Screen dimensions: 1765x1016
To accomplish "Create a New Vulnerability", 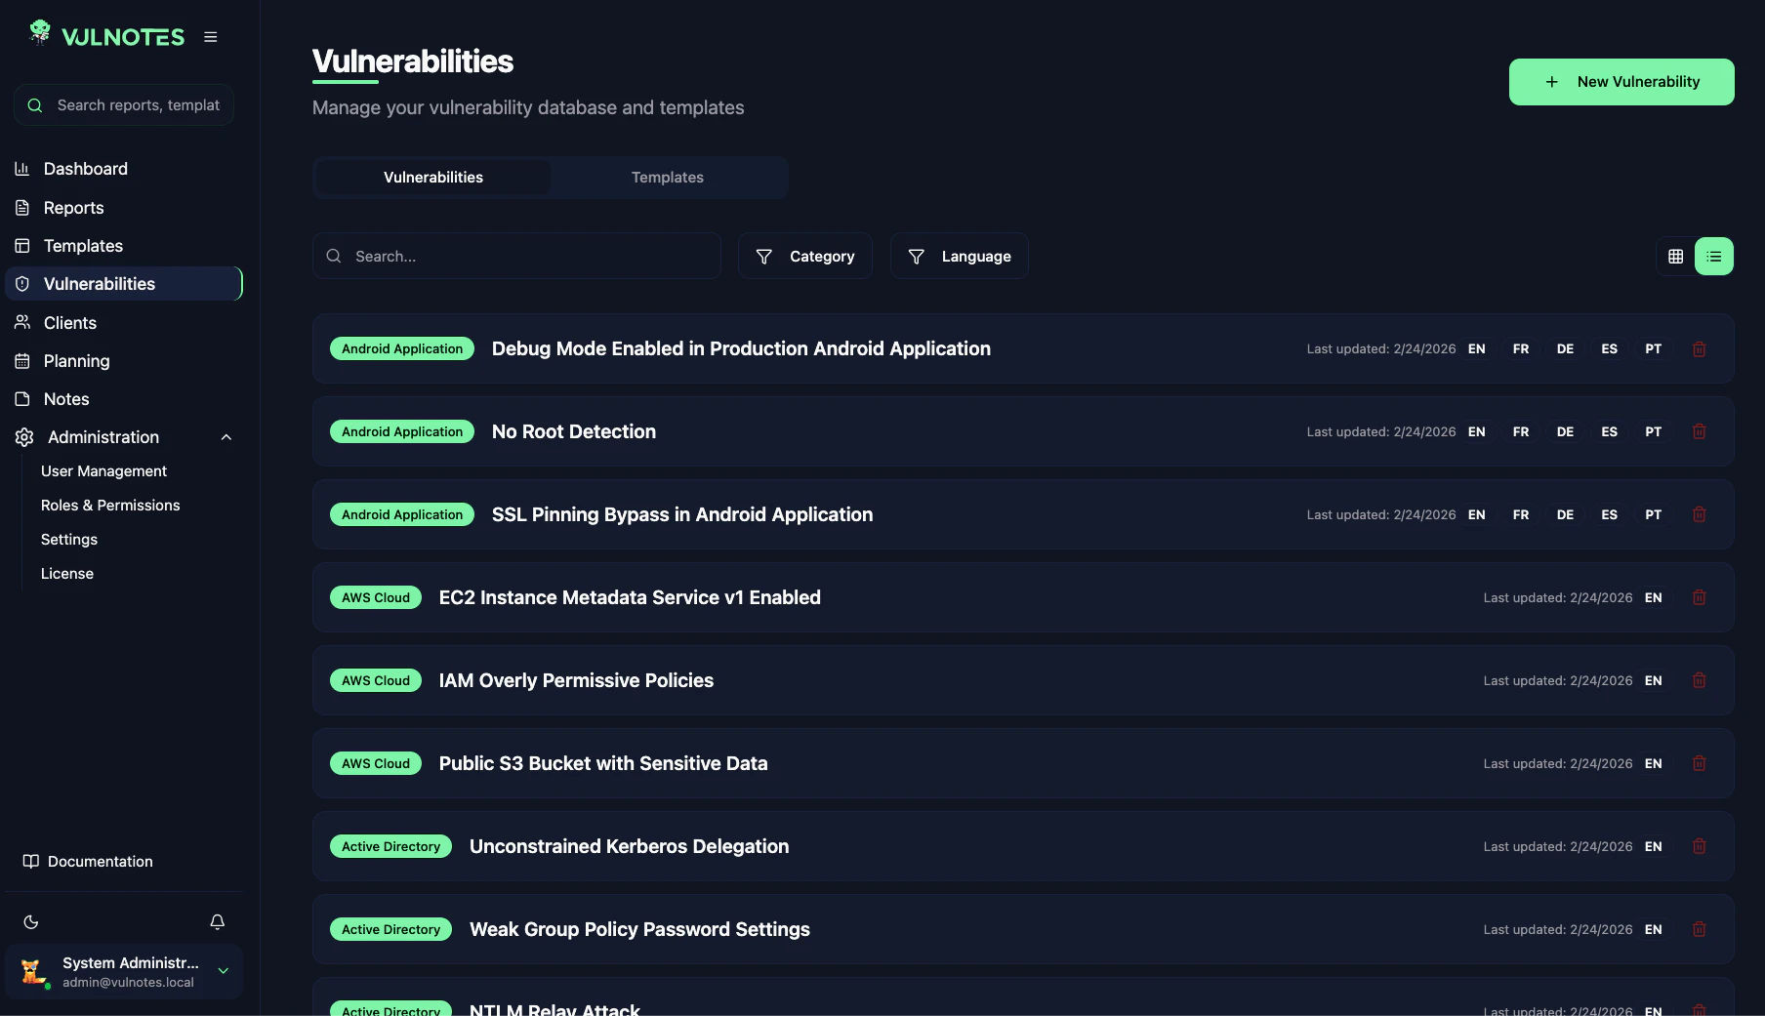I will point(1621,82).
